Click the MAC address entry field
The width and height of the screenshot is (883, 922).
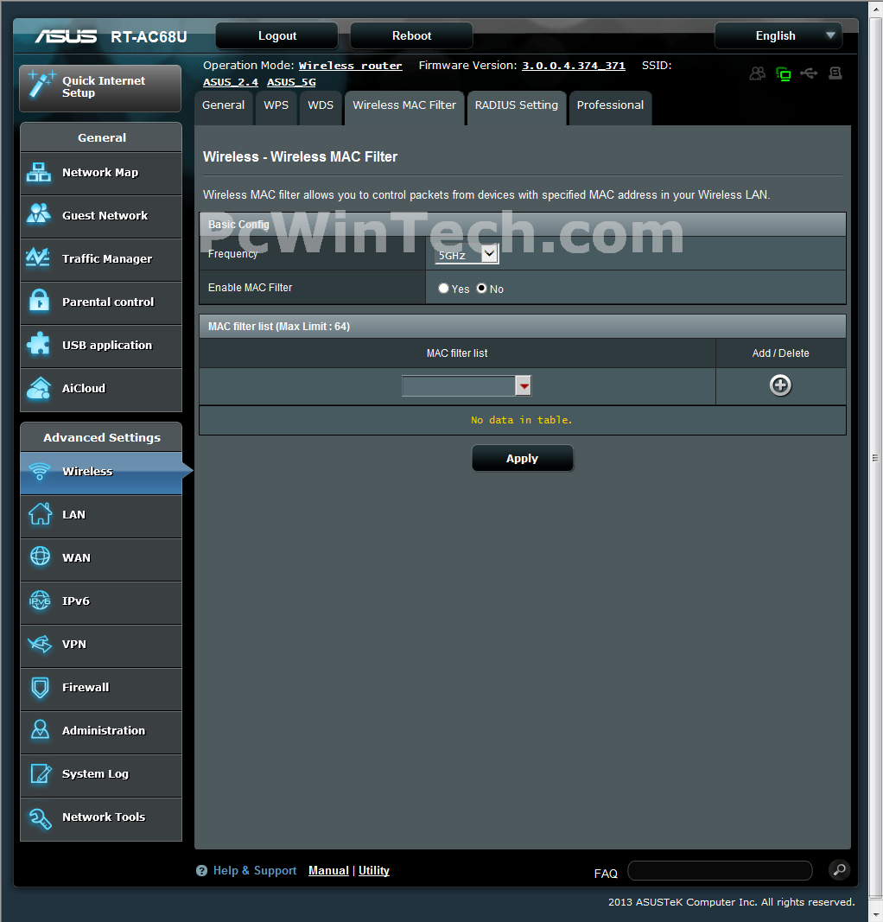[459, 385]
